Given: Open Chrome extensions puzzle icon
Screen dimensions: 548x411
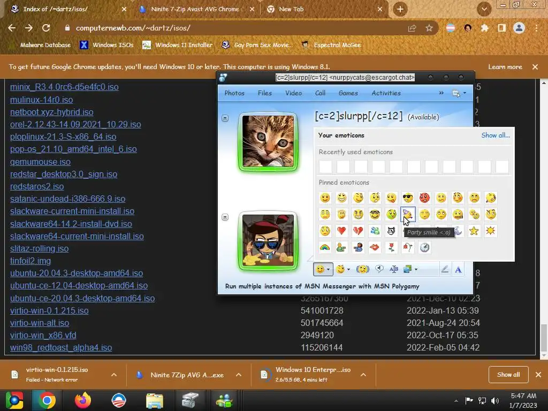Looking at the screenshot, I should tap(484, 28).
